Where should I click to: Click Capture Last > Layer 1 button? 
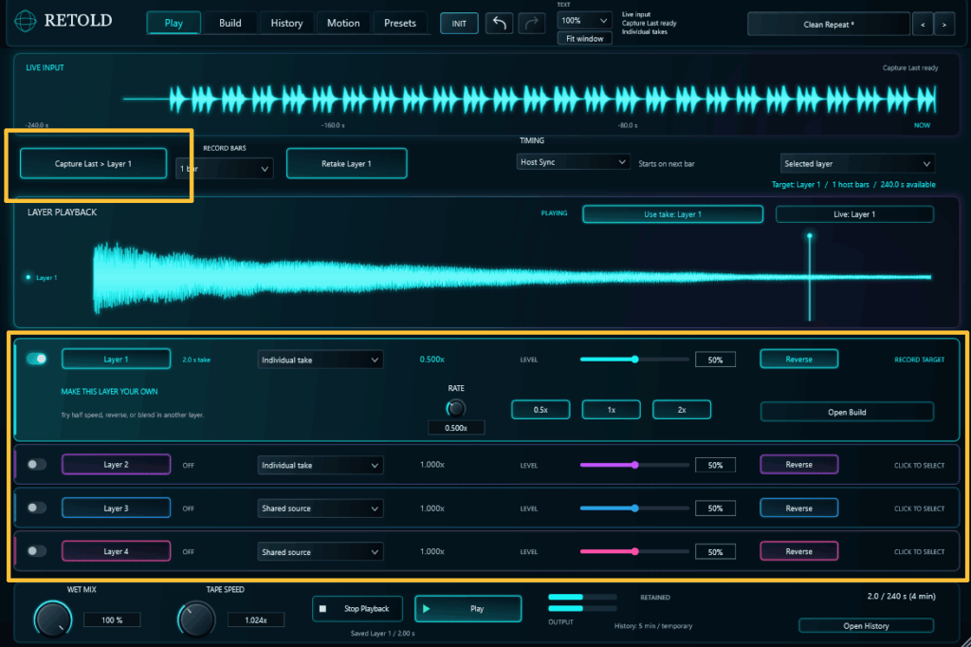[x=94, y=163]
